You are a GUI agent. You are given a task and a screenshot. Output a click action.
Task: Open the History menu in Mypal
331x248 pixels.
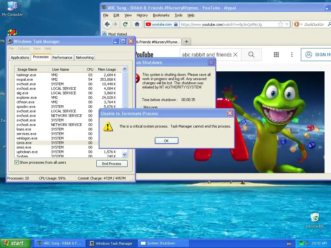pos(142,15)
